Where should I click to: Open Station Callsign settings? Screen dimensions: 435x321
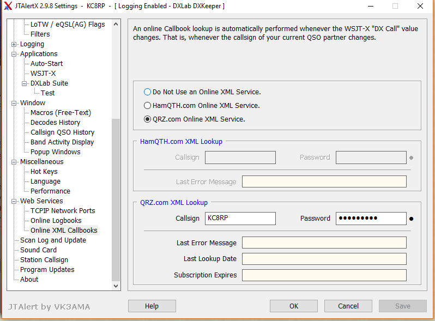coord(44,260)
